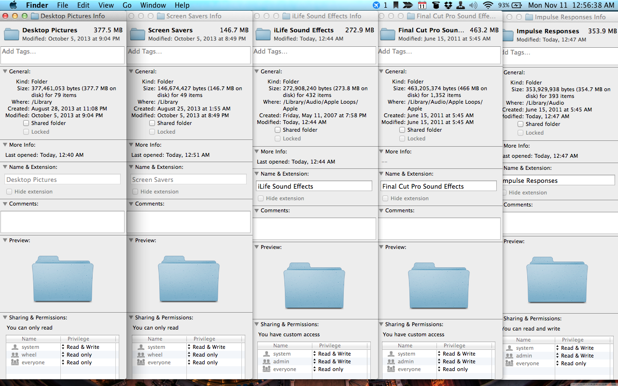This screenshot has height=386, width=618.
Task: Click the folder preview image in Impulse Responses Info
Action: pyautogui.click(x=557, y=280)
